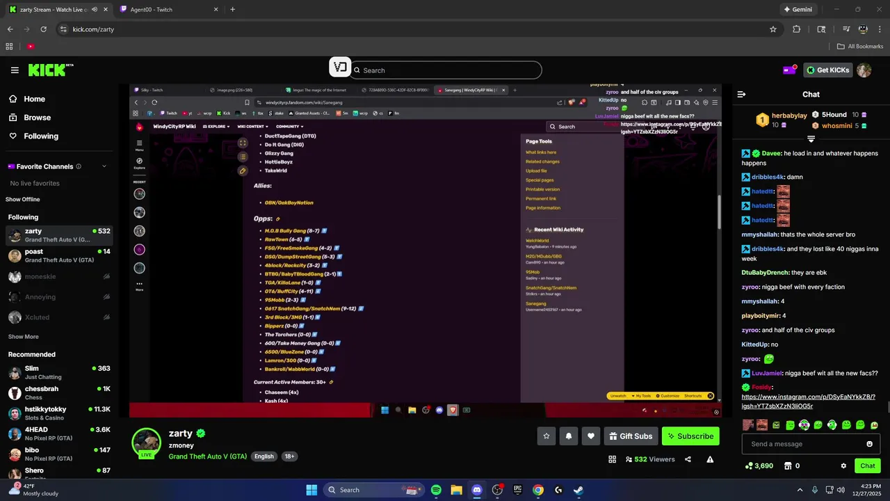Click the grid icon beside viewer count
Screen dimensions: 890x501
[612, 459]
